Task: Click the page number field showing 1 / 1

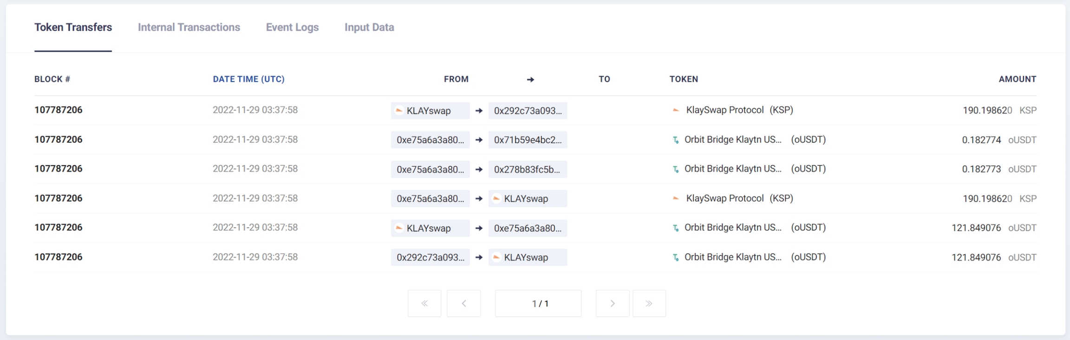Action: pyautogui.click(x=538, y=303)
